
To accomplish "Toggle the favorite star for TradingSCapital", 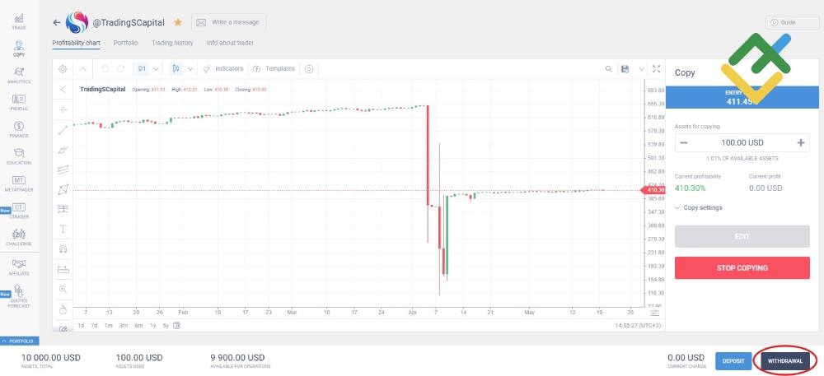I will click(x=178, y=22).
